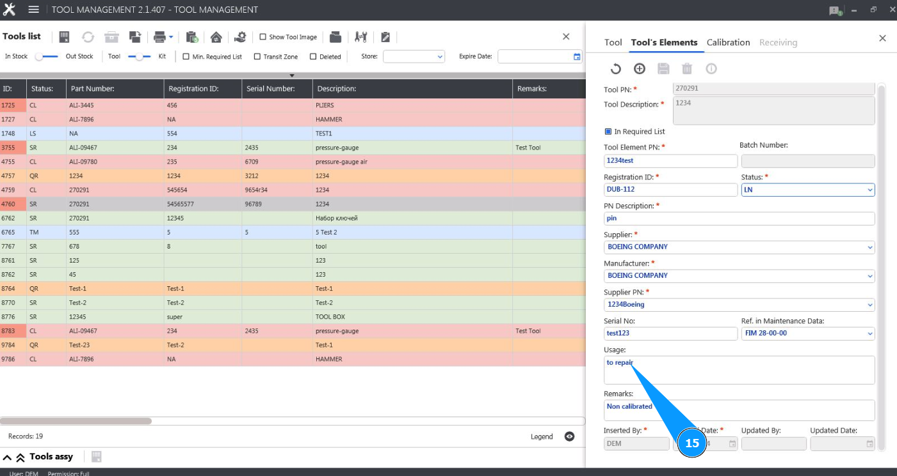The width and height of the screenshot is (897, 476).
Task: Click the clipboard edit icon in toolbar
Action: 385,37
